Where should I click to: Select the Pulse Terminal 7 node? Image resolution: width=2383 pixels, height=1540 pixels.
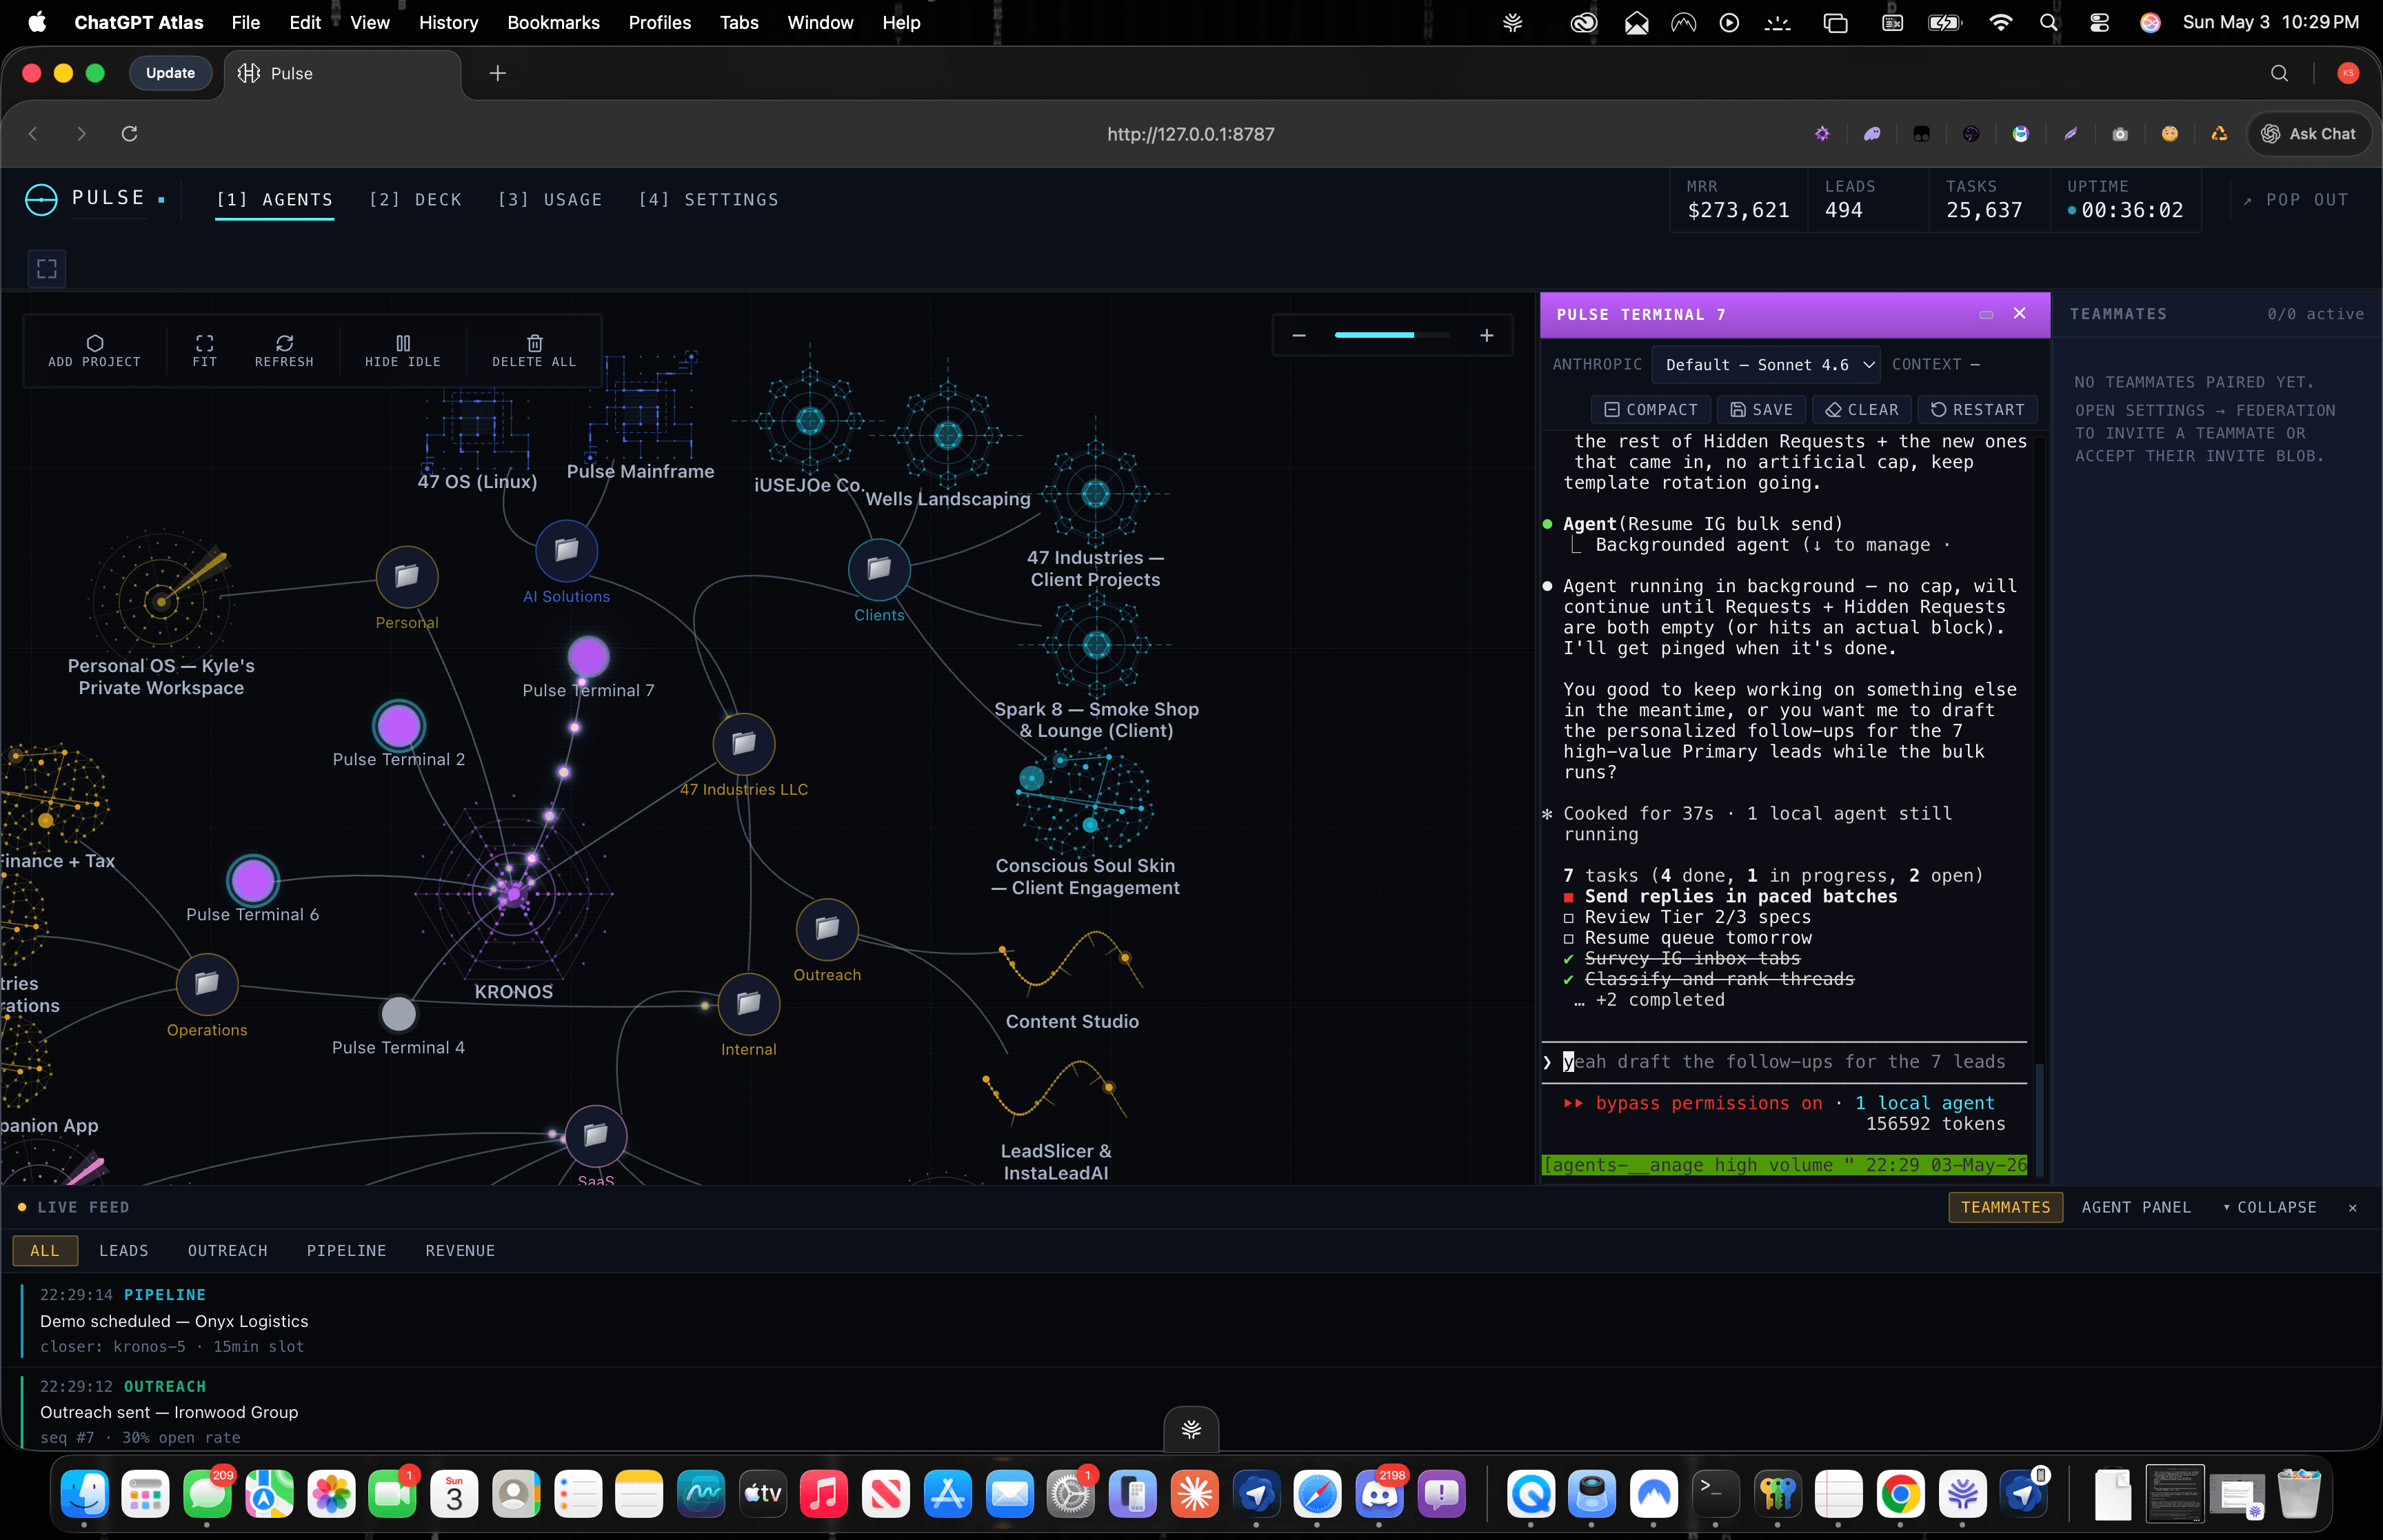tap(588, 657)
